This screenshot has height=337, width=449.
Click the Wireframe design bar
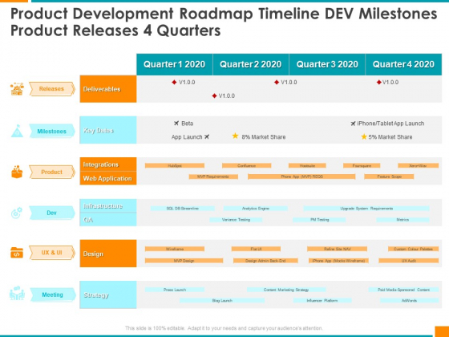click(x=175, y=249)
